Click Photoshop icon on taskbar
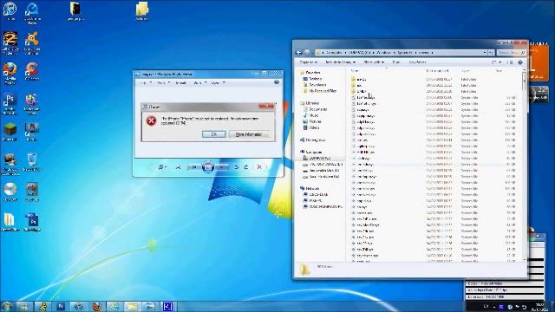The image size is (555, 312). pyautogui.click(x=61, y=306)
